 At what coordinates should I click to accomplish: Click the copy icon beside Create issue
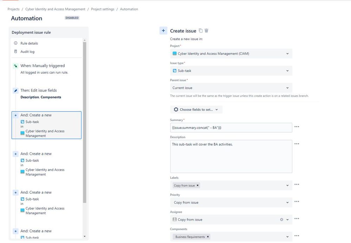201,31
